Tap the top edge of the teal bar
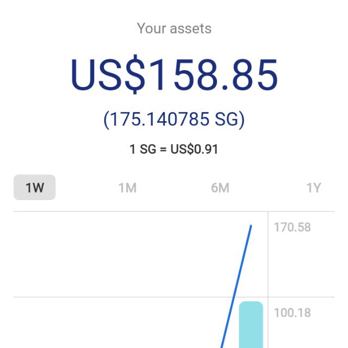 point(251,302)
